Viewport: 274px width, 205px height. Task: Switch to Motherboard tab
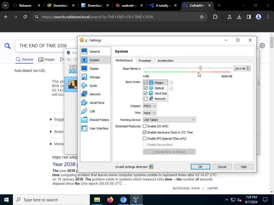[124, 60]
